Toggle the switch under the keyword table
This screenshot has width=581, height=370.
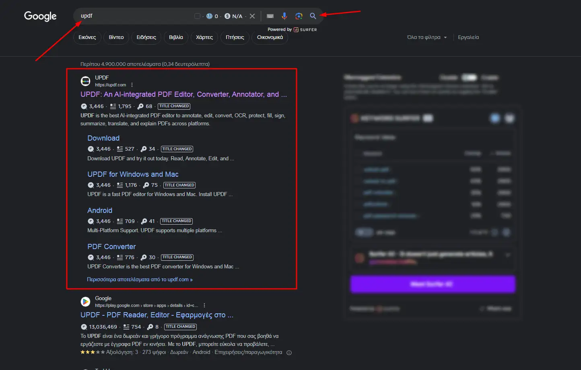tap(364, 232)
